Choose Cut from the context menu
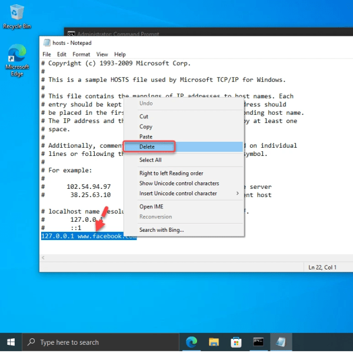Viewport: 353px width, 353px height. tap(184, 116)
